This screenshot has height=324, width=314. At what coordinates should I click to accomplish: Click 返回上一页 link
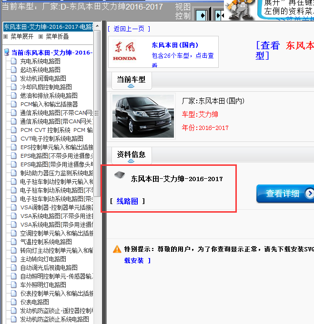point(129,29)
